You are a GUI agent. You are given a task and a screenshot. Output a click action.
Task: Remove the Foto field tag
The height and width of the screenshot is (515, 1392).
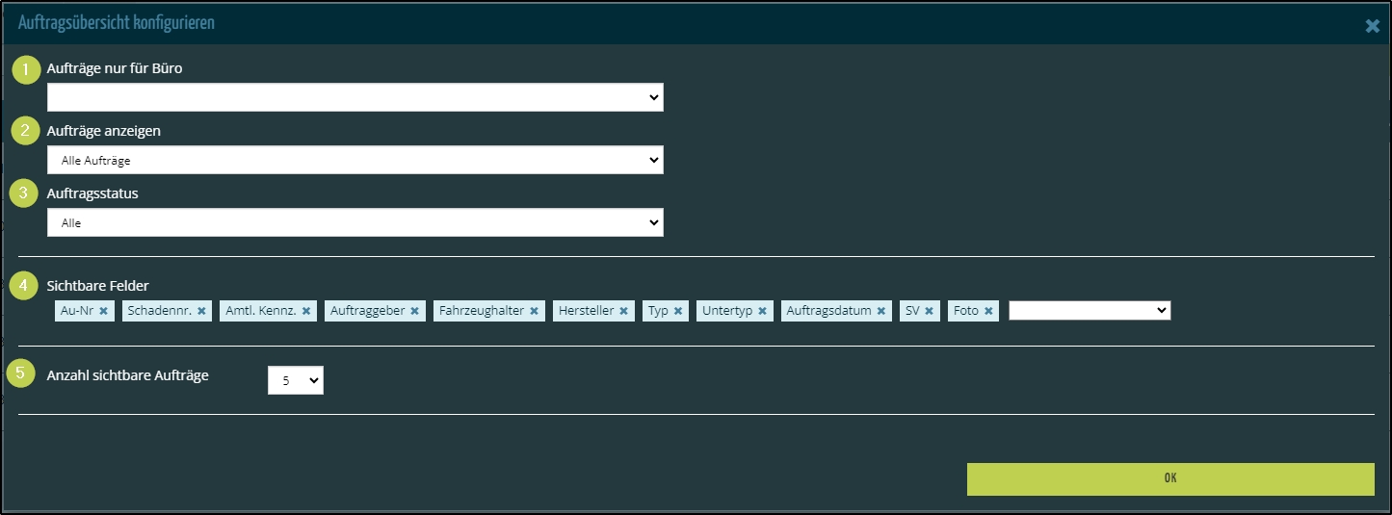click(x=988, y=311)
